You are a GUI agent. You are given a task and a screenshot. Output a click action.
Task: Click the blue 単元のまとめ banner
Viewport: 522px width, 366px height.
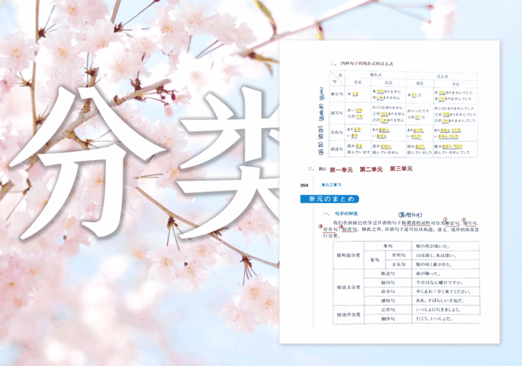point(330,199)
